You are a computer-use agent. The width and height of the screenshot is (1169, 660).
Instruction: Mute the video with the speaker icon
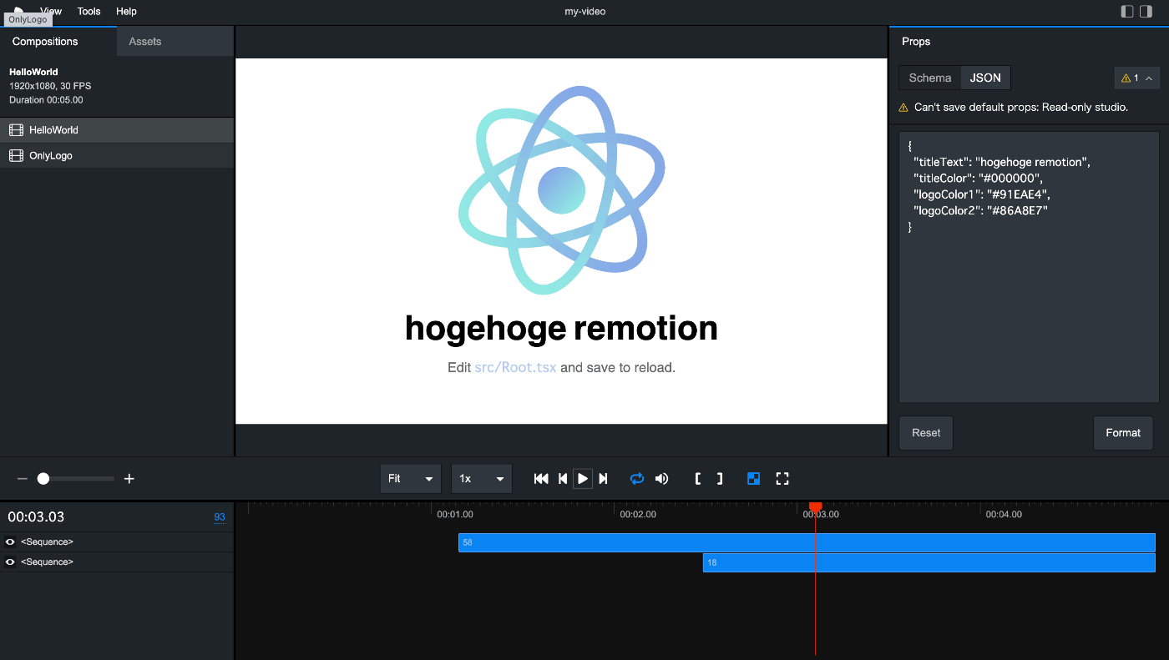pos(661,479)
